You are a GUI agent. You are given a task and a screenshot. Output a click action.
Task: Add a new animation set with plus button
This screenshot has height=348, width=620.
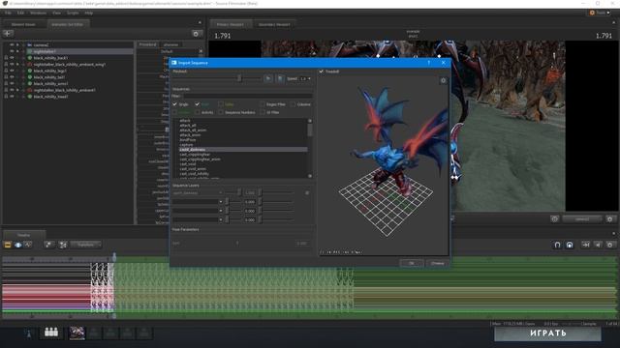[x=8, y=34]
